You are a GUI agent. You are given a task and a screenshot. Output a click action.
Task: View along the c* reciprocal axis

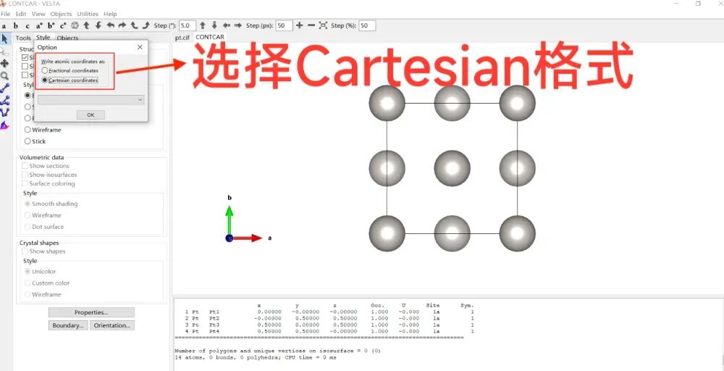(x=63, y=26)
